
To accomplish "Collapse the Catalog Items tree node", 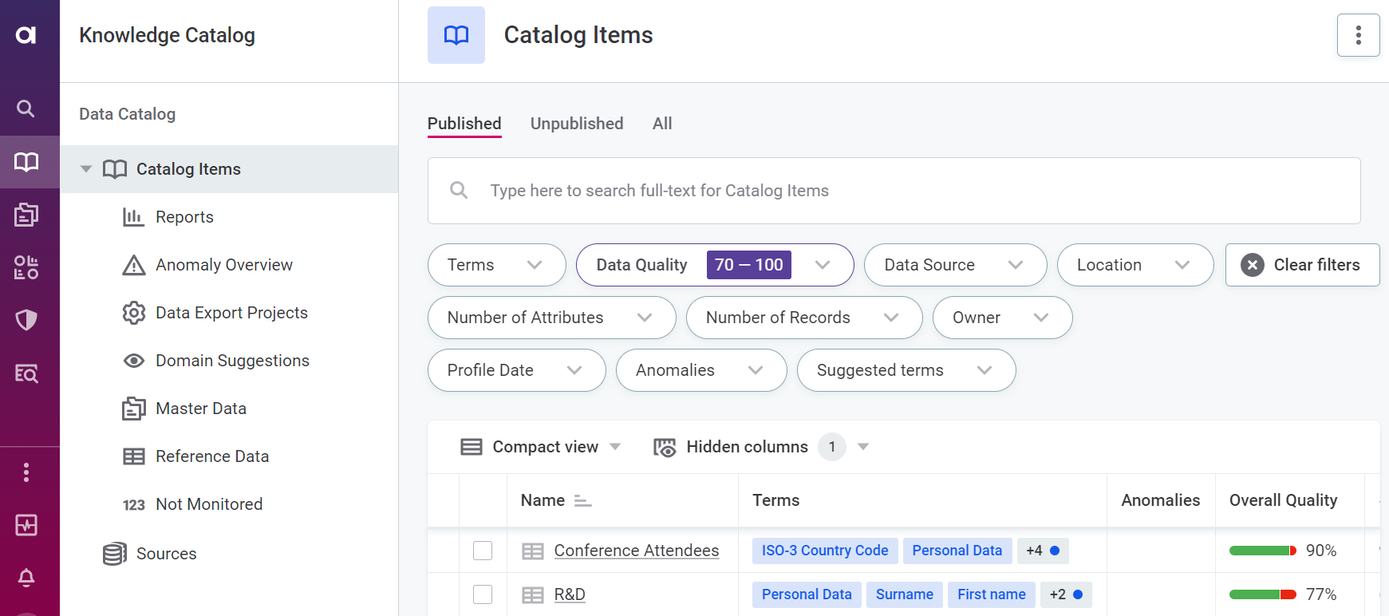I will pyautogui.click(x=86, y=169).
